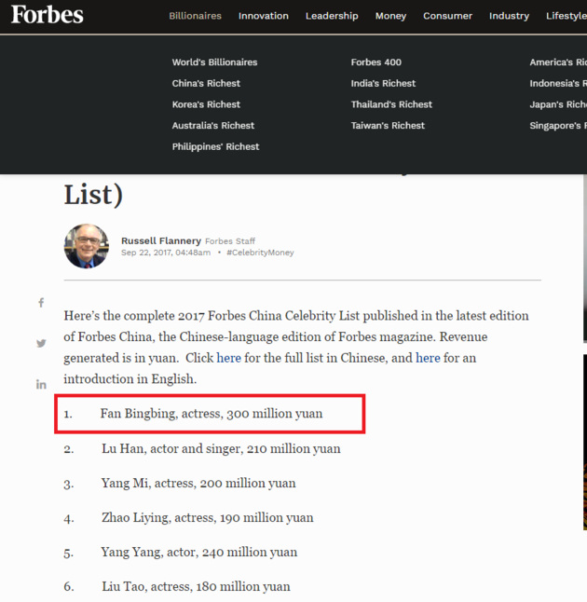Click the Forbes logo
Screen dimensions: 587x602
[47, 15]
